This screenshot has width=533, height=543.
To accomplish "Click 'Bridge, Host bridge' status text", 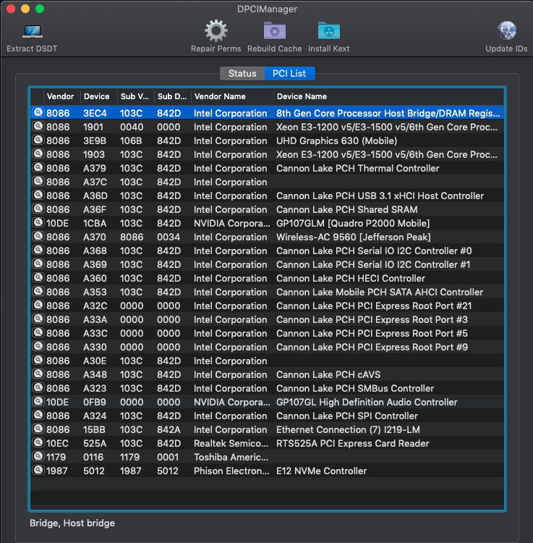I will pos(72,523).
